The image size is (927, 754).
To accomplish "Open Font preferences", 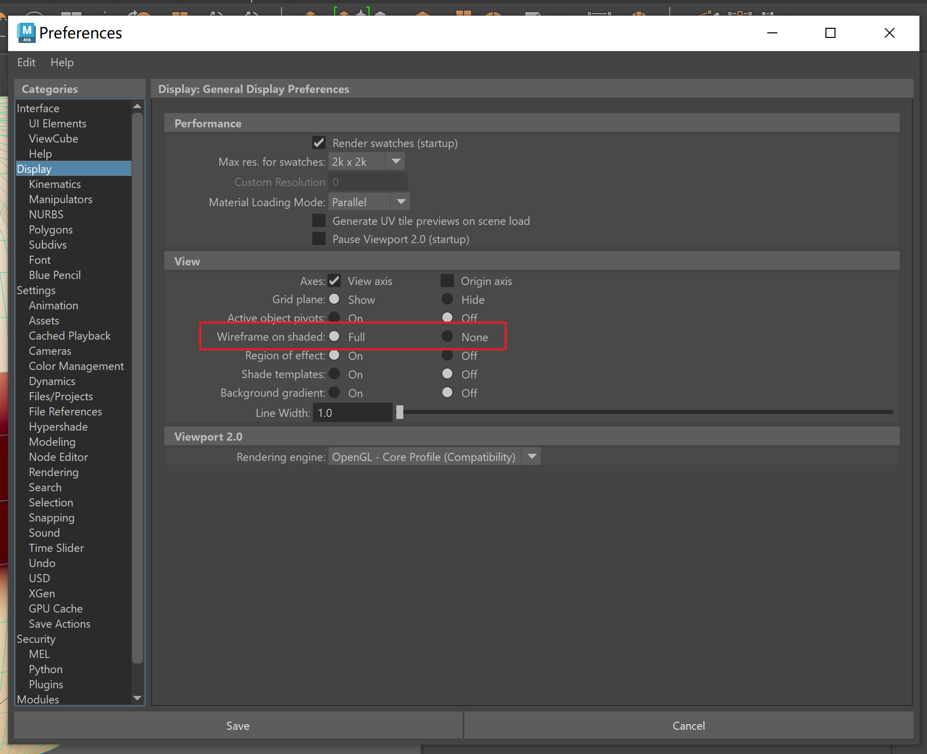I will pos(40,260).
